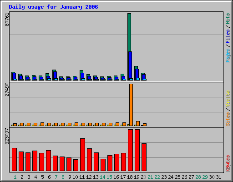
Task: Click the red KBytes bar for day 19
Action: [x=137, y=150]
